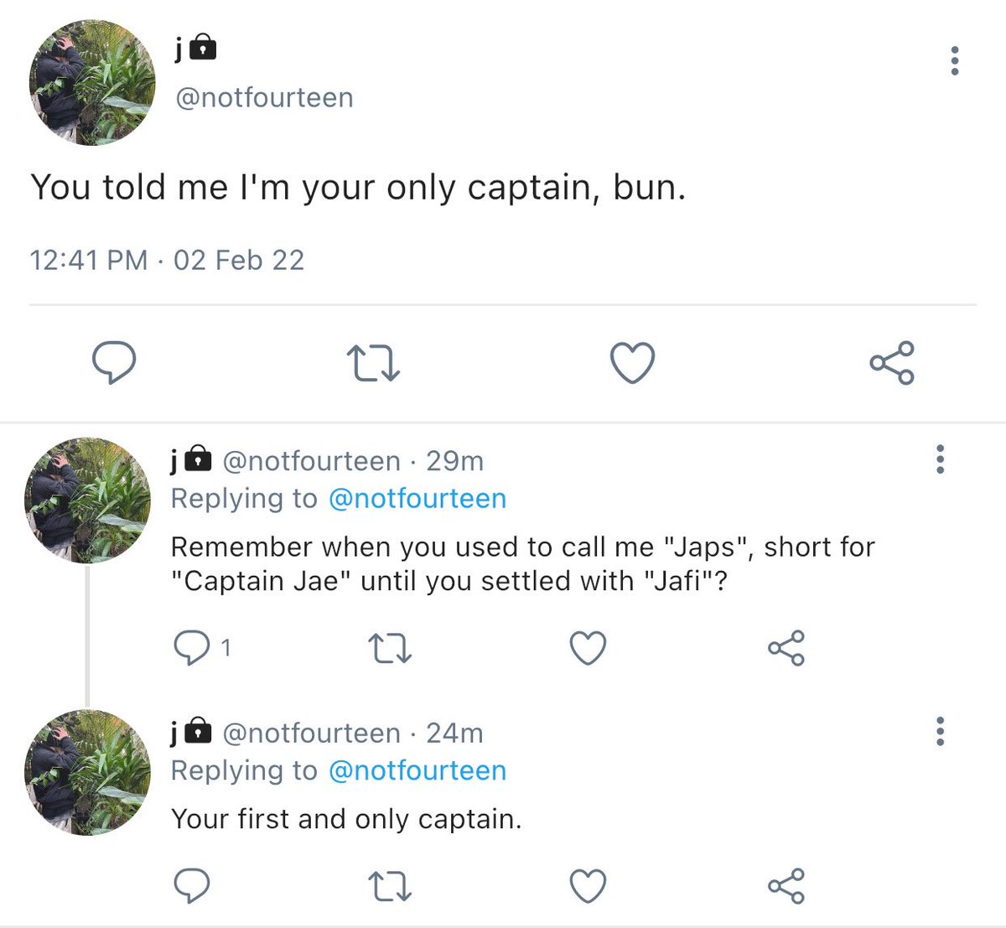Share the 24m reply tweet
1006x928 pixels.
[786, 886]
